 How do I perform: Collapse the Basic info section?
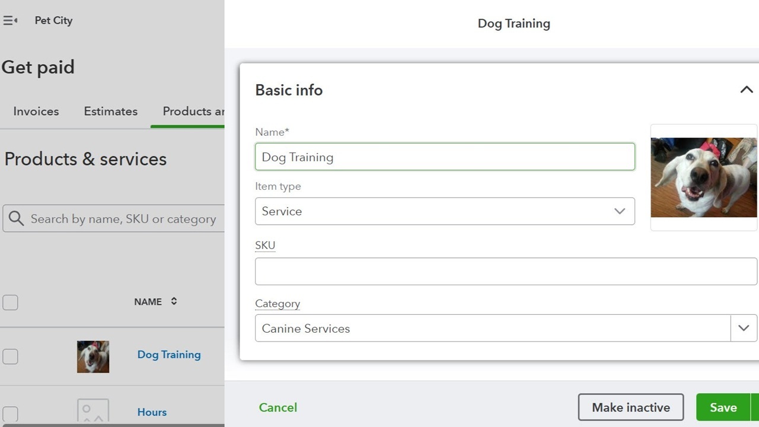[746, 90]
